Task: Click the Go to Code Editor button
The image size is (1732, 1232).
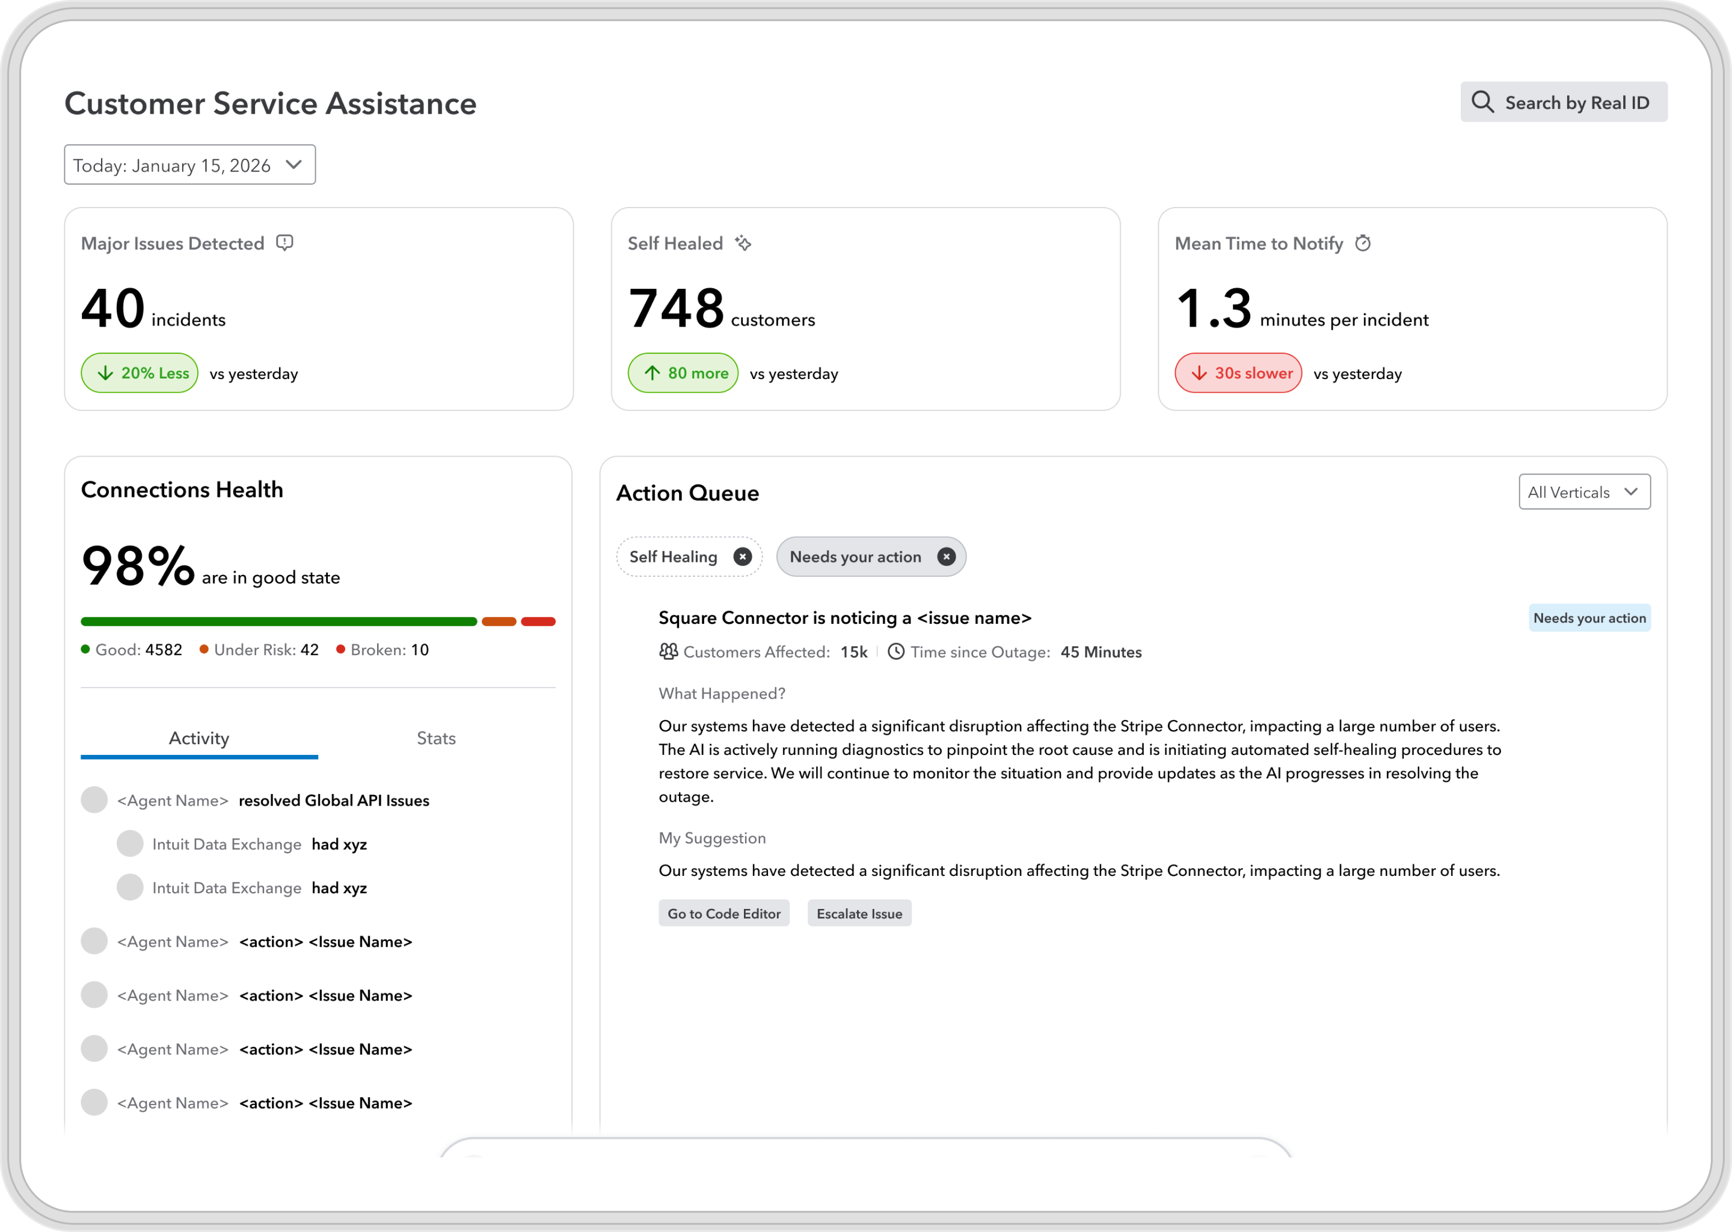Action: click(723, 913)
